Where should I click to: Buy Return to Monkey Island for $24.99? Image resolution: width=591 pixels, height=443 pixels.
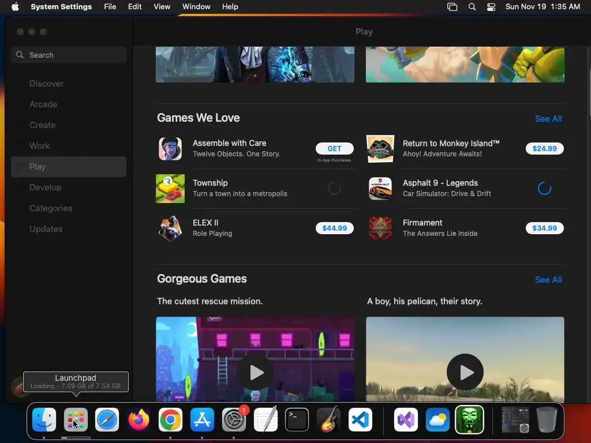544,149
